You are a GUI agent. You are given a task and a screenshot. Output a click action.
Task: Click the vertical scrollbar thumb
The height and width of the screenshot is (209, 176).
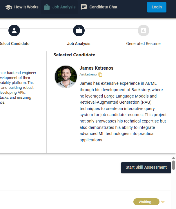(173, 165)
